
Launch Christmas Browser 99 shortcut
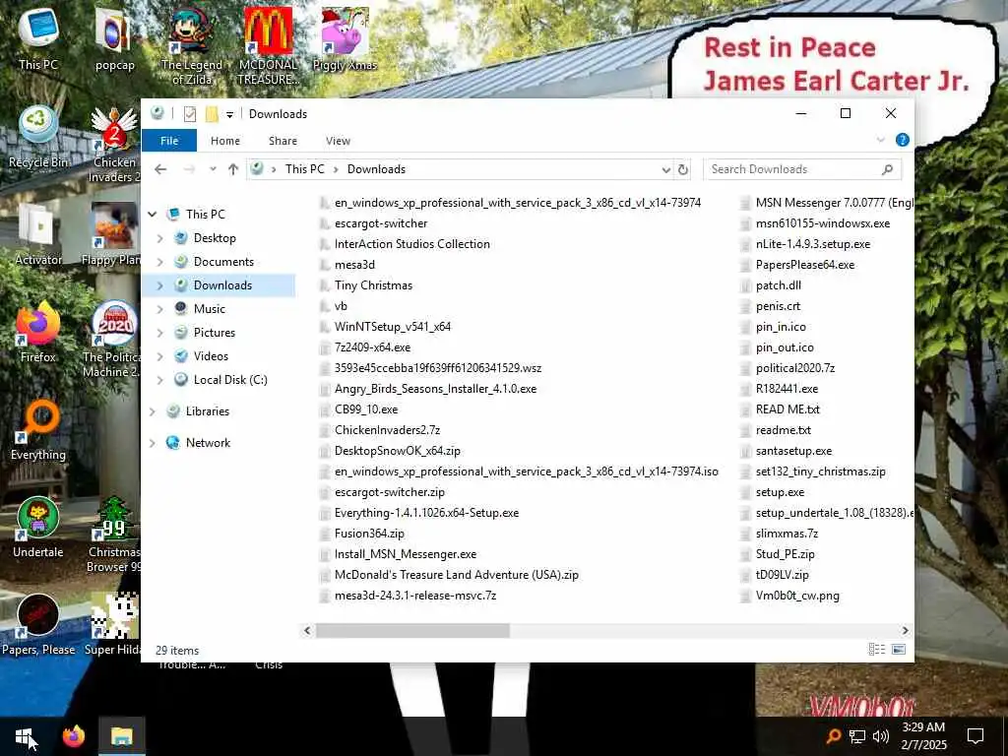[x=114, y=535]
